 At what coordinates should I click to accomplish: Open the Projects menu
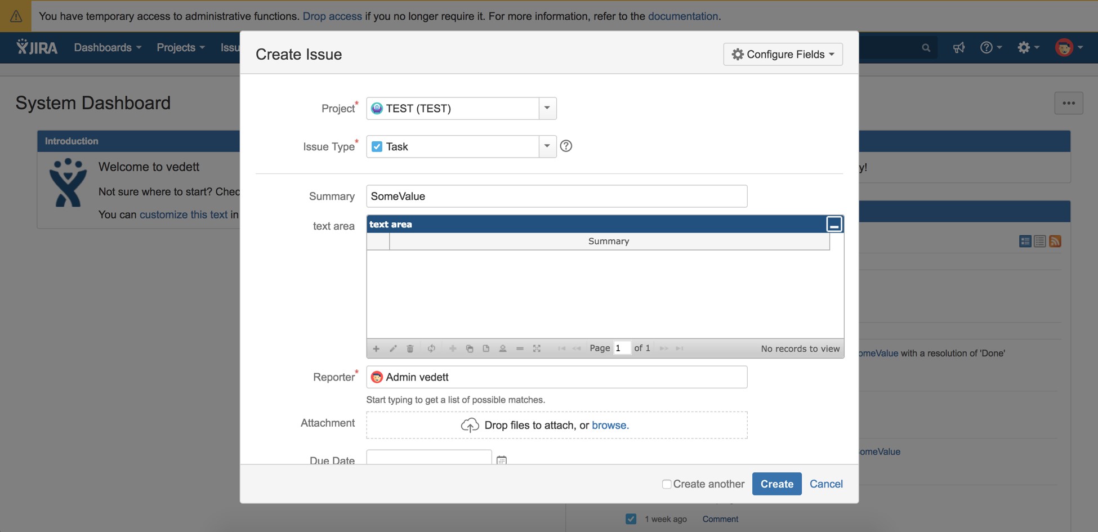point(181,48)
